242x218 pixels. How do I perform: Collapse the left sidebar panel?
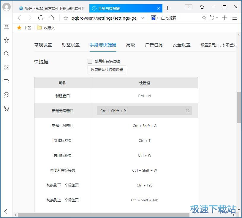click(6, 211)
